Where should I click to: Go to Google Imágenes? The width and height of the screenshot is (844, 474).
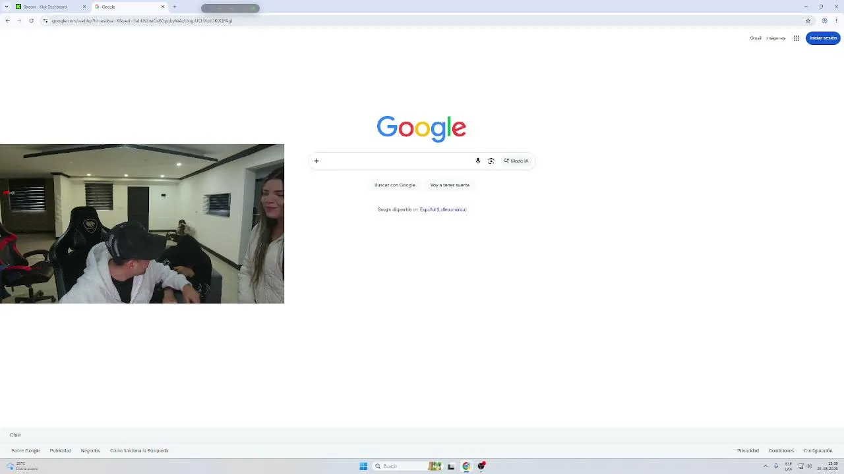pos(775,38)
